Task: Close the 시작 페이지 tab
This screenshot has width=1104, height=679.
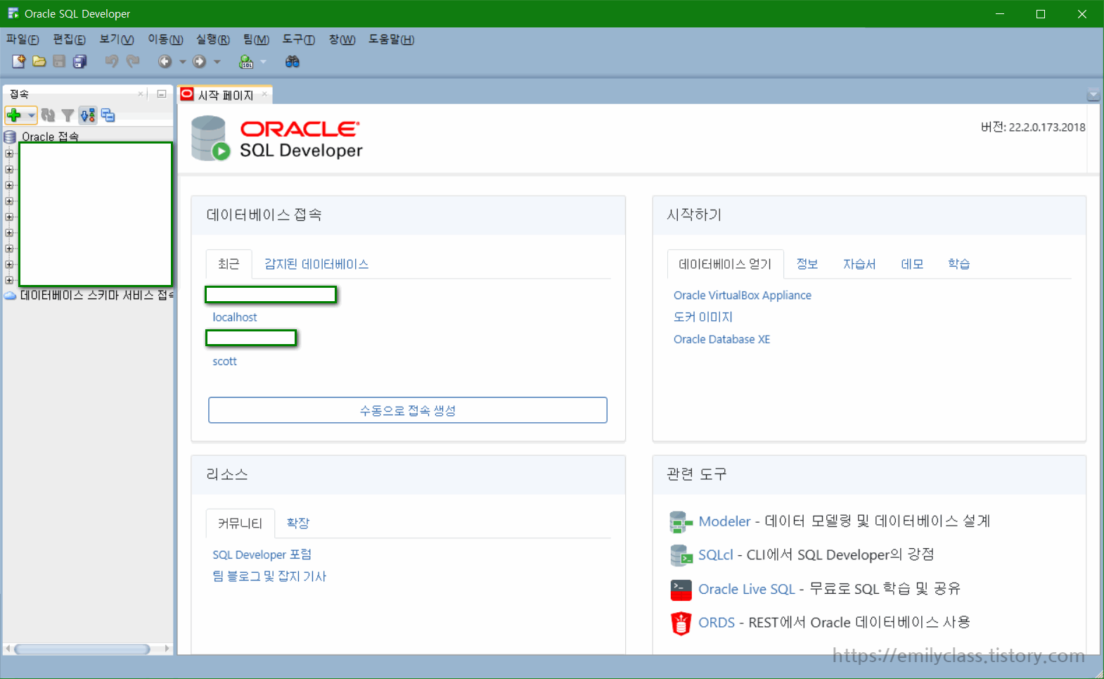Action: coord(264,94)
